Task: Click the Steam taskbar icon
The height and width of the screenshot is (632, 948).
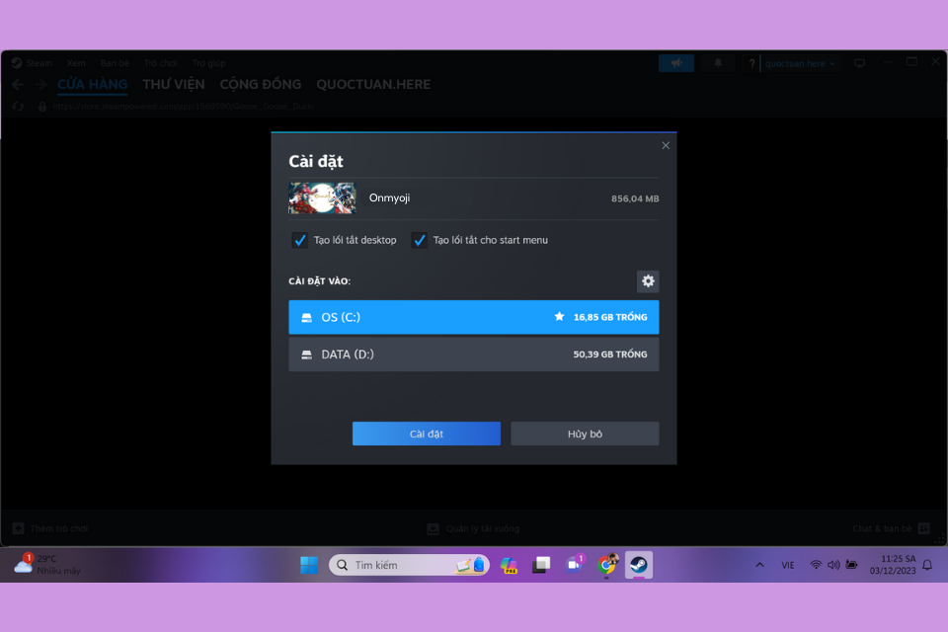Action: click(x=639, y=565)
